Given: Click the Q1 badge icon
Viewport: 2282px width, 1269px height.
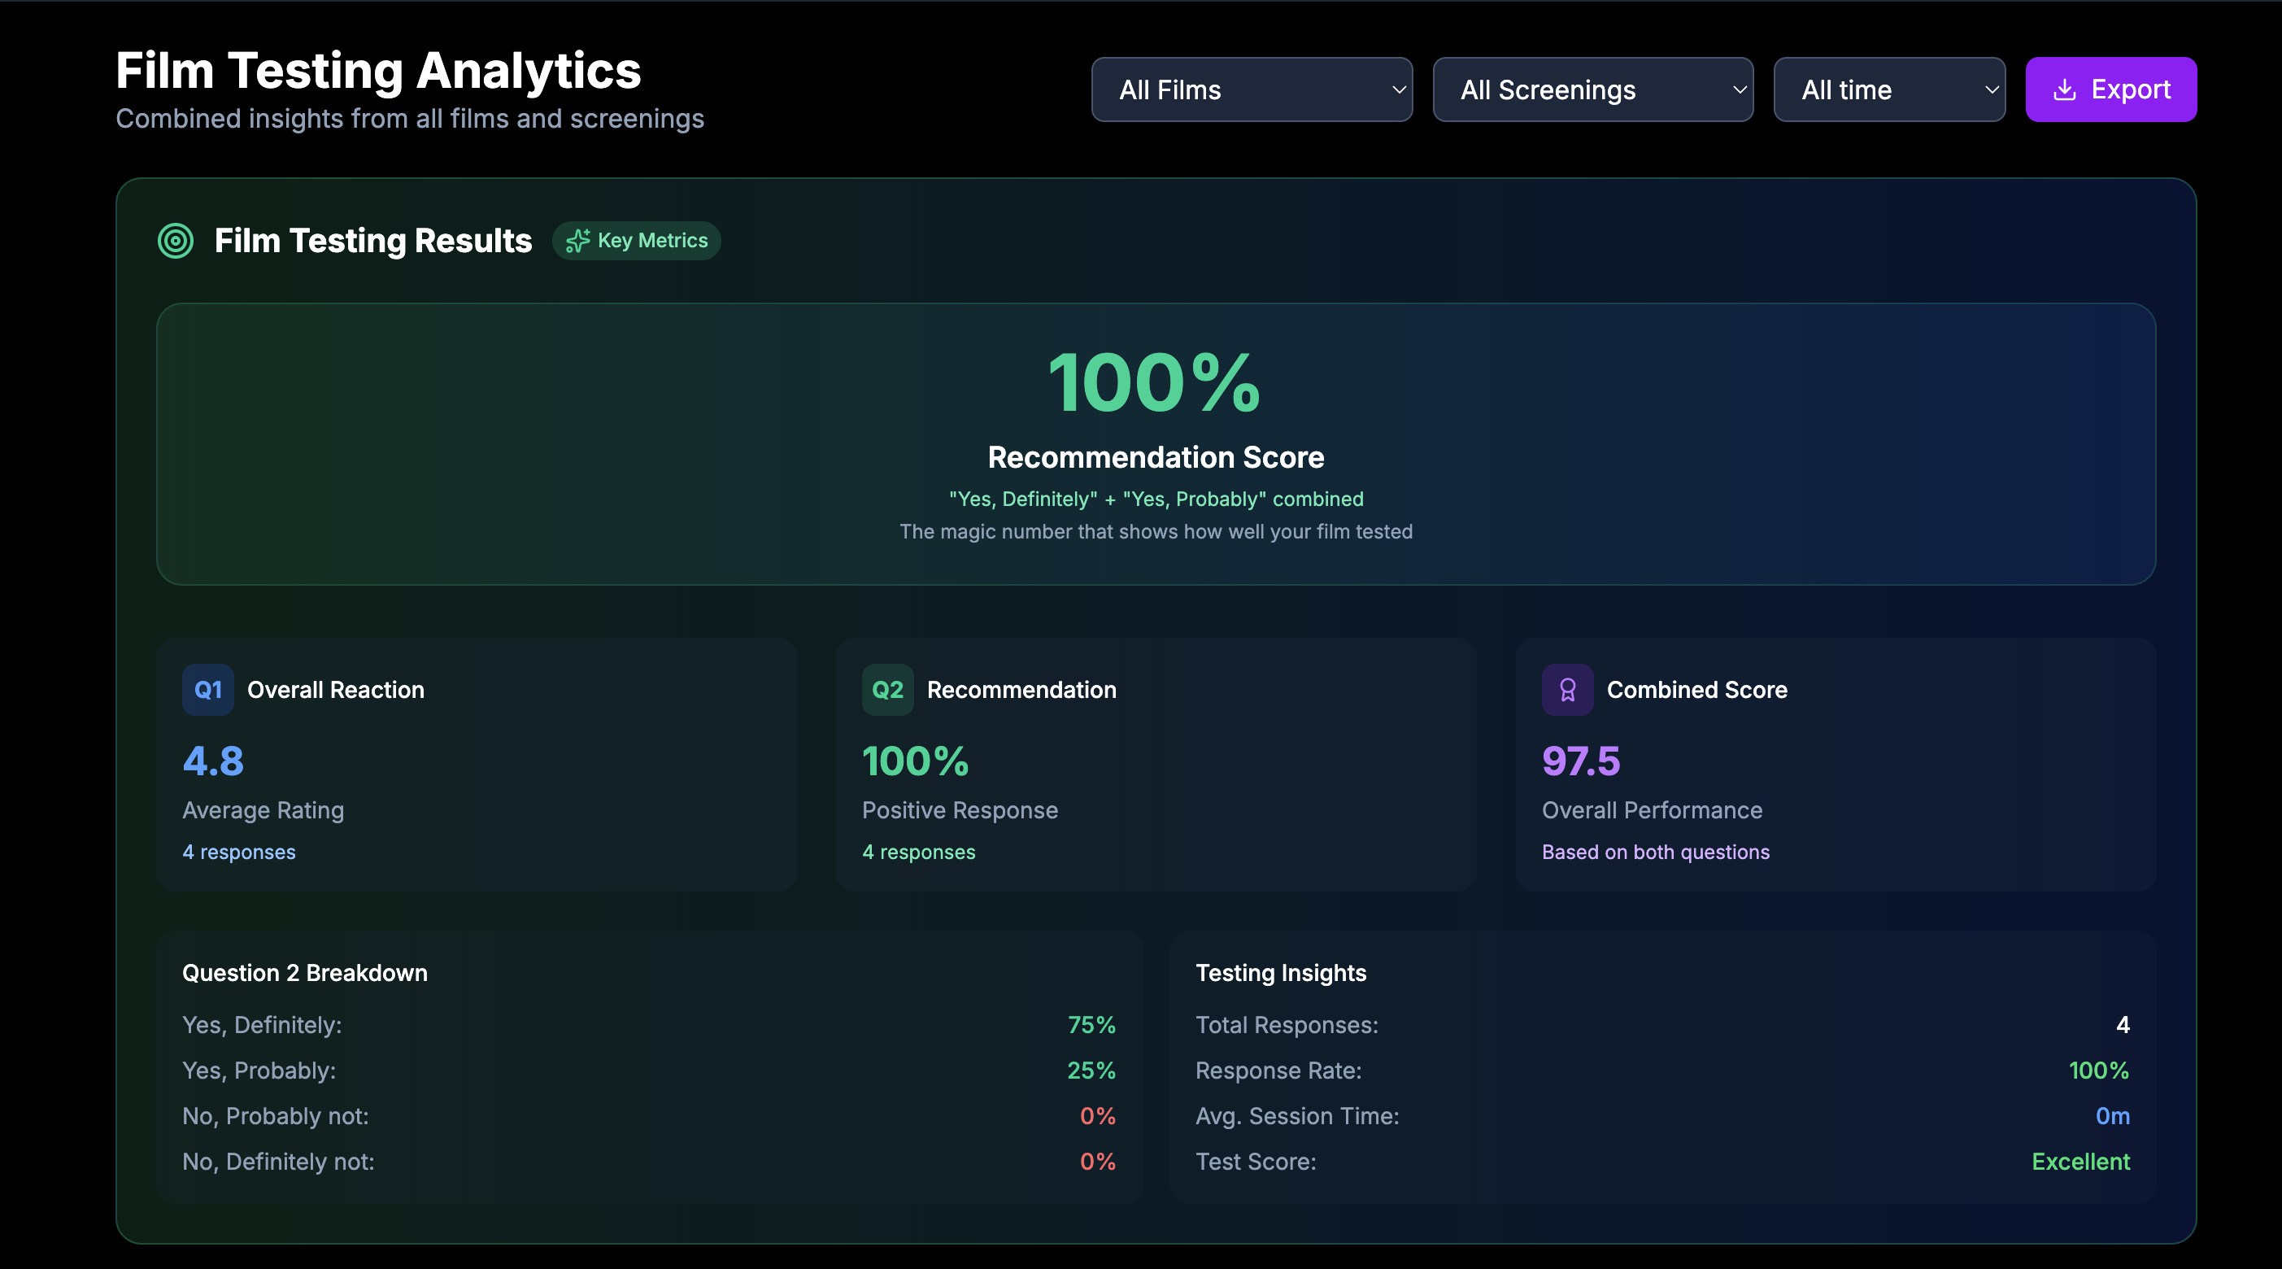Looking at the screenshot, I should click(x=208, y=690).
